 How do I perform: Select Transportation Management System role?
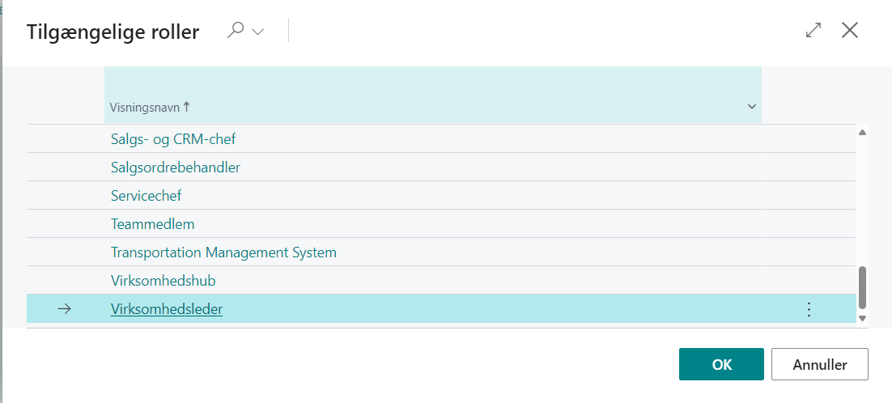[x=223, y=252]
